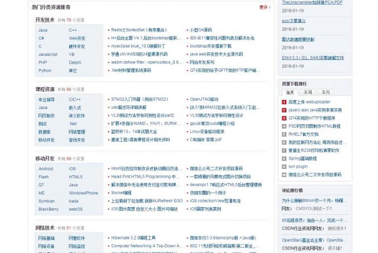Open the Socket编程 resource link

point(121,193)
